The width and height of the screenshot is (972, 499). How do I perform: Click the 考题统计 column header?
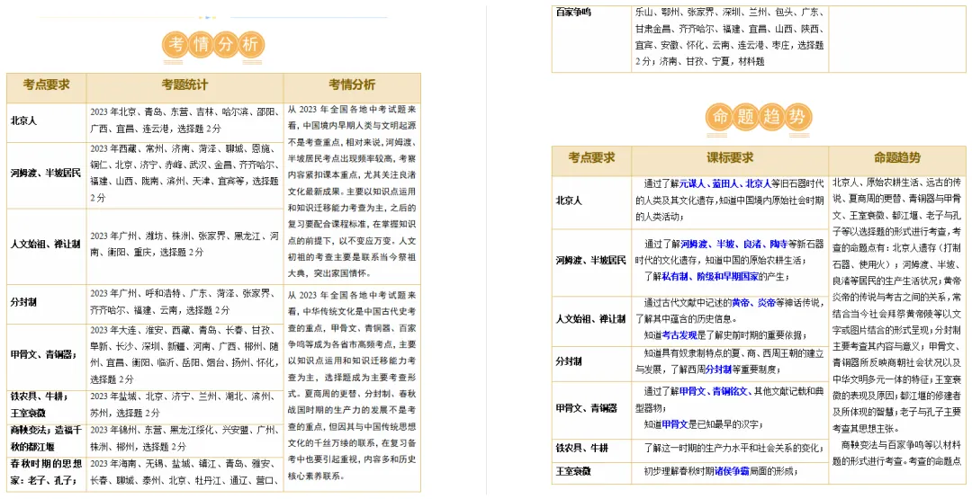[184, 85]
